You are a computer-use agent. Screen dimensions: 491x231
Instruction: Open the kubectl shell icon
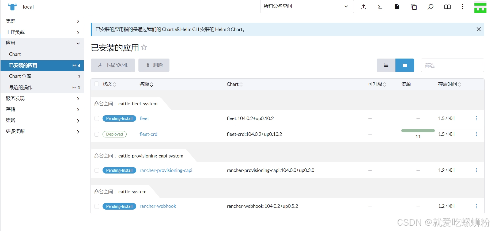pyautogui.click(x=380, y=7)
